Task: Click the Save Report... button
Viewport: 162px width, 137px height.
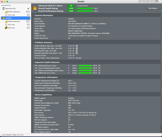Action: click(153, 8)
